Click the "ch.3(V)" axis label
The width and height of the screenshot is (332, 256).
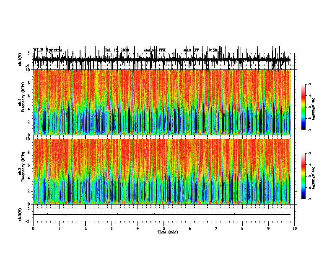click(20, 215)
